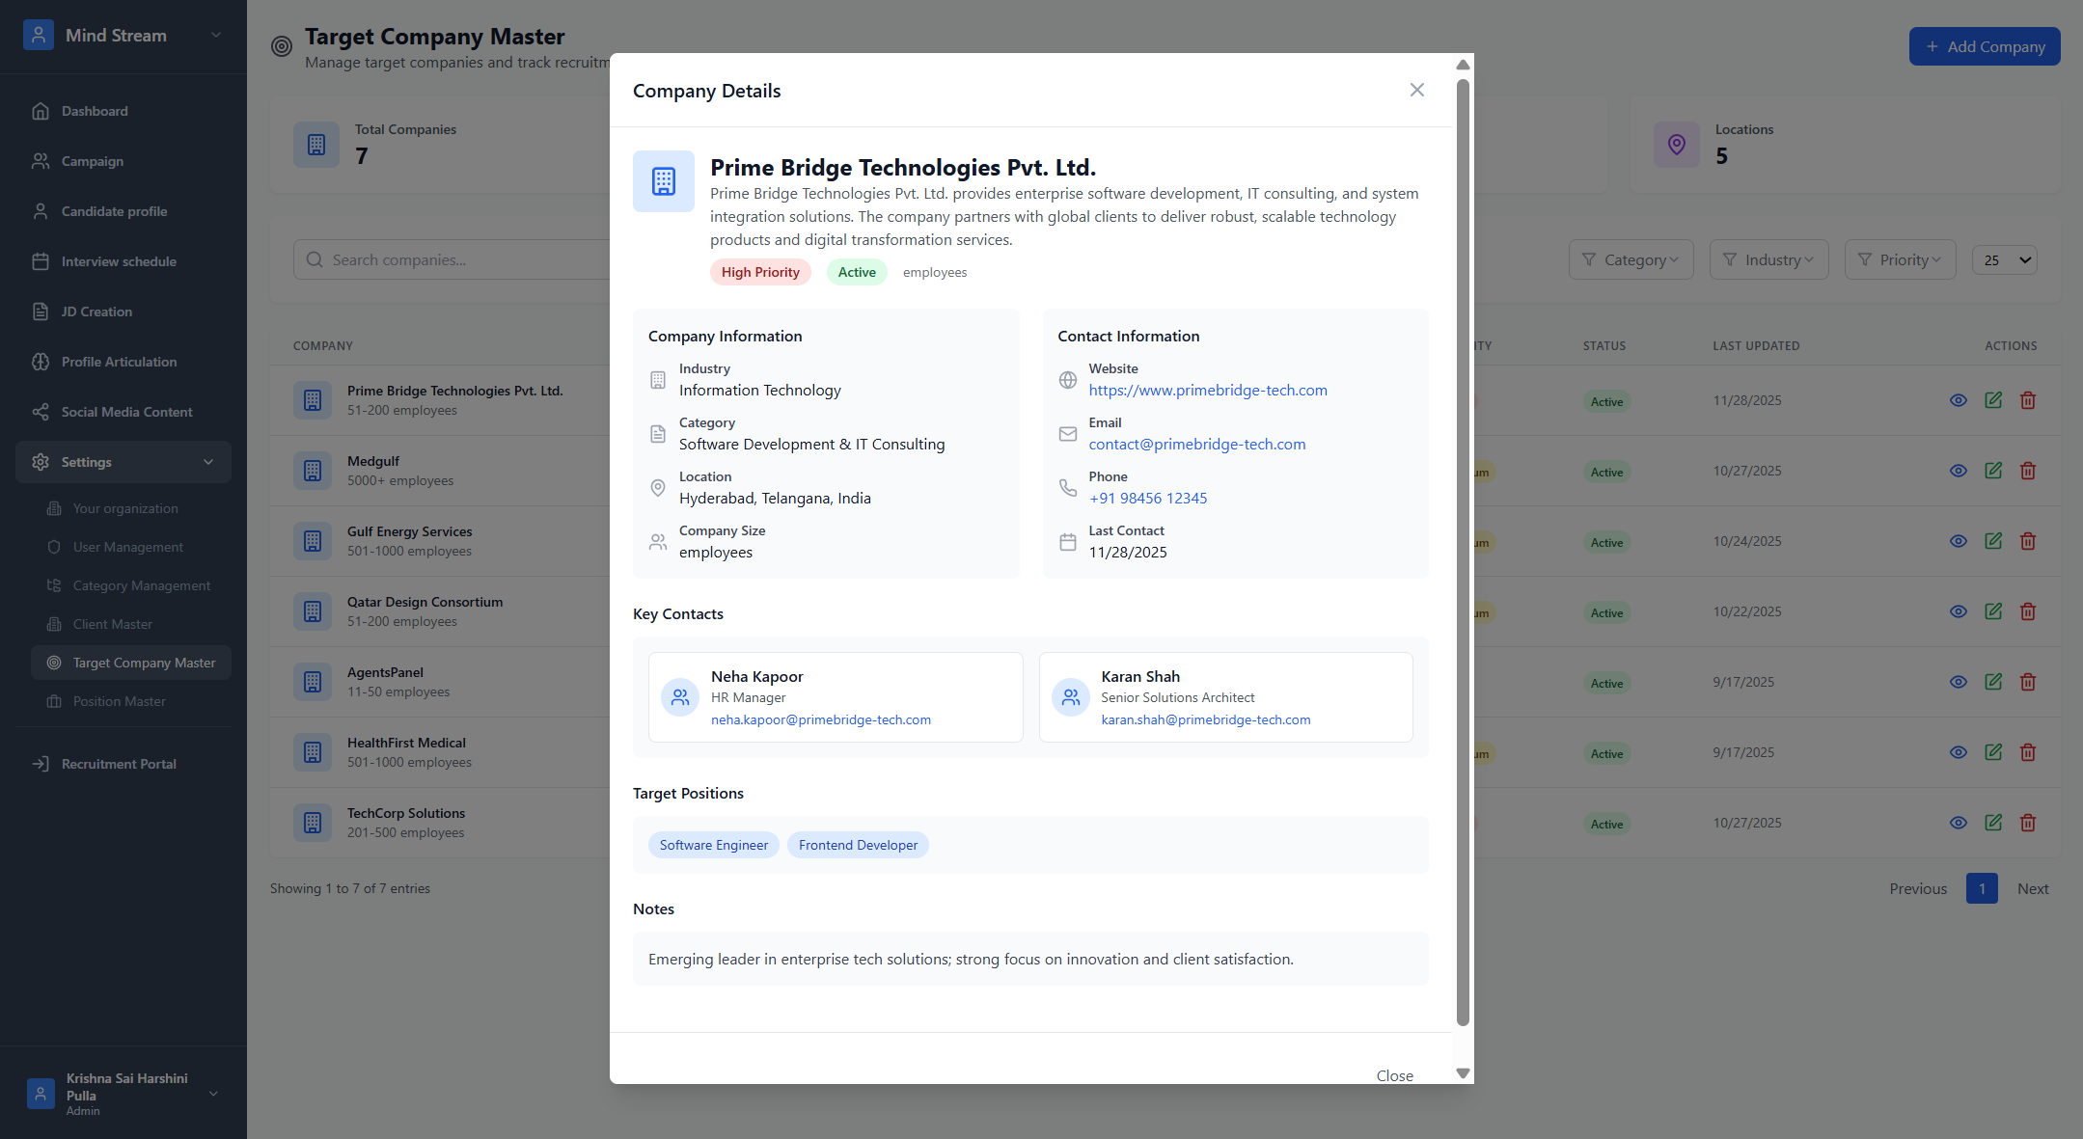The width and height of the screenshot is (2083, 1139).
Task: Click Prime Bridge building icon in modal header
Action: pos(664,181)
